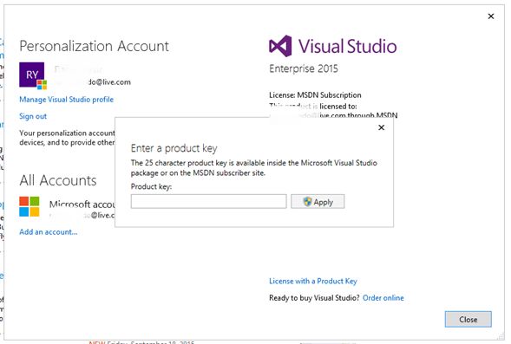Image resolution: width=511 pixels, height=344 pixels.
Task: Click inside the Product key field
Action: click(x=209, y=201)
